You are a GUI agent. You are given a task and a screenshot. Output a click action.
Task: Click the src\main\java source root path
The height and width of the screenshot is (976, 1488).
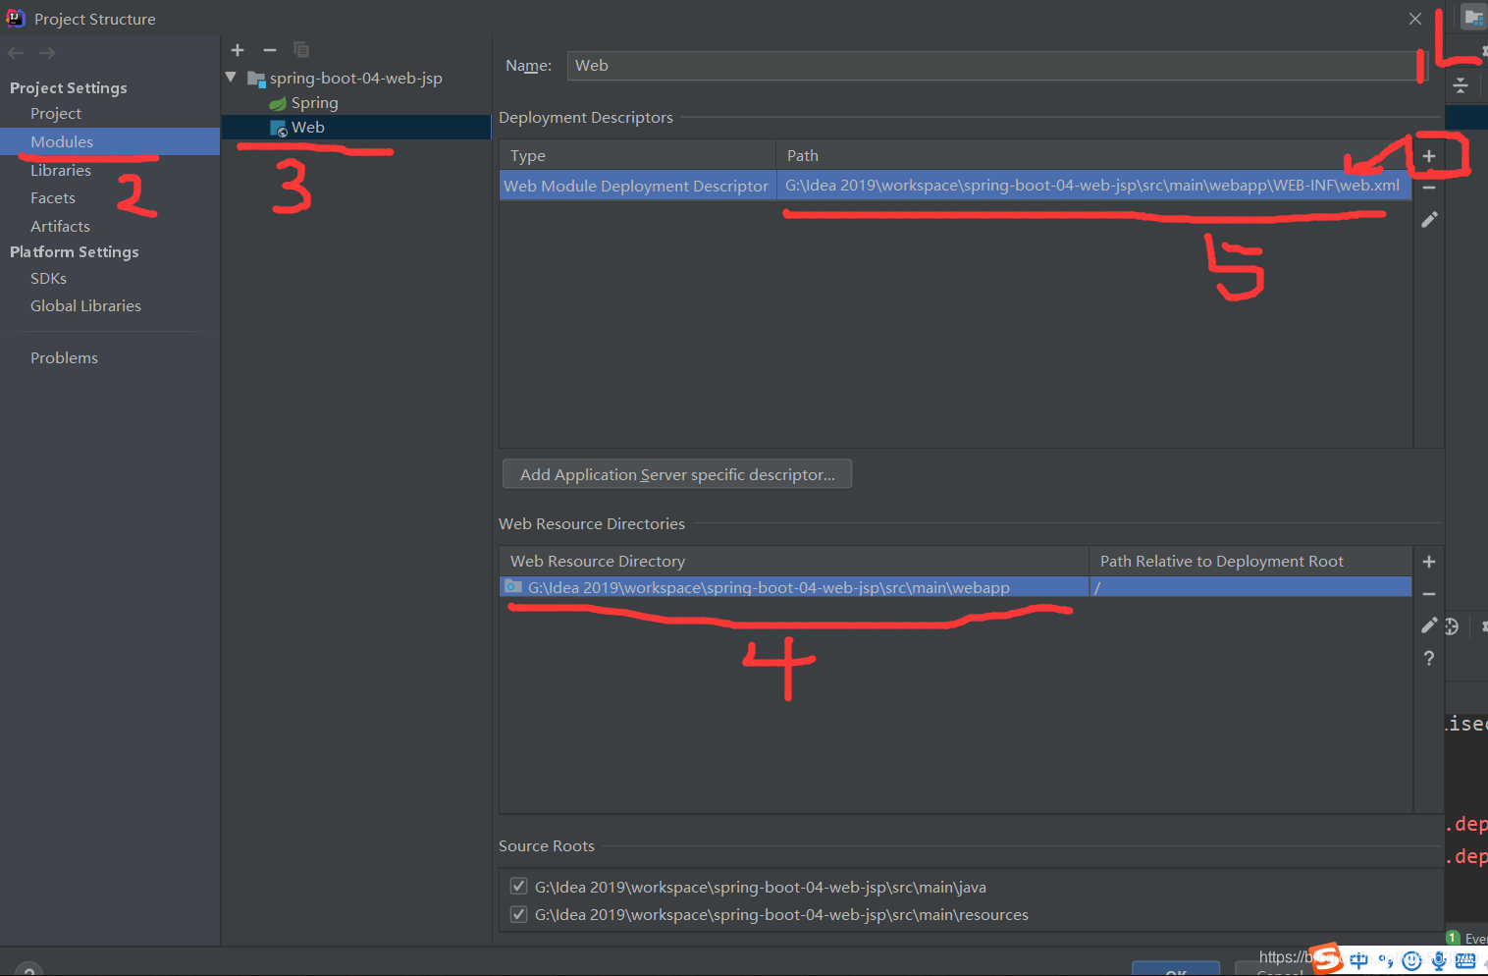[x=761, y=888]
